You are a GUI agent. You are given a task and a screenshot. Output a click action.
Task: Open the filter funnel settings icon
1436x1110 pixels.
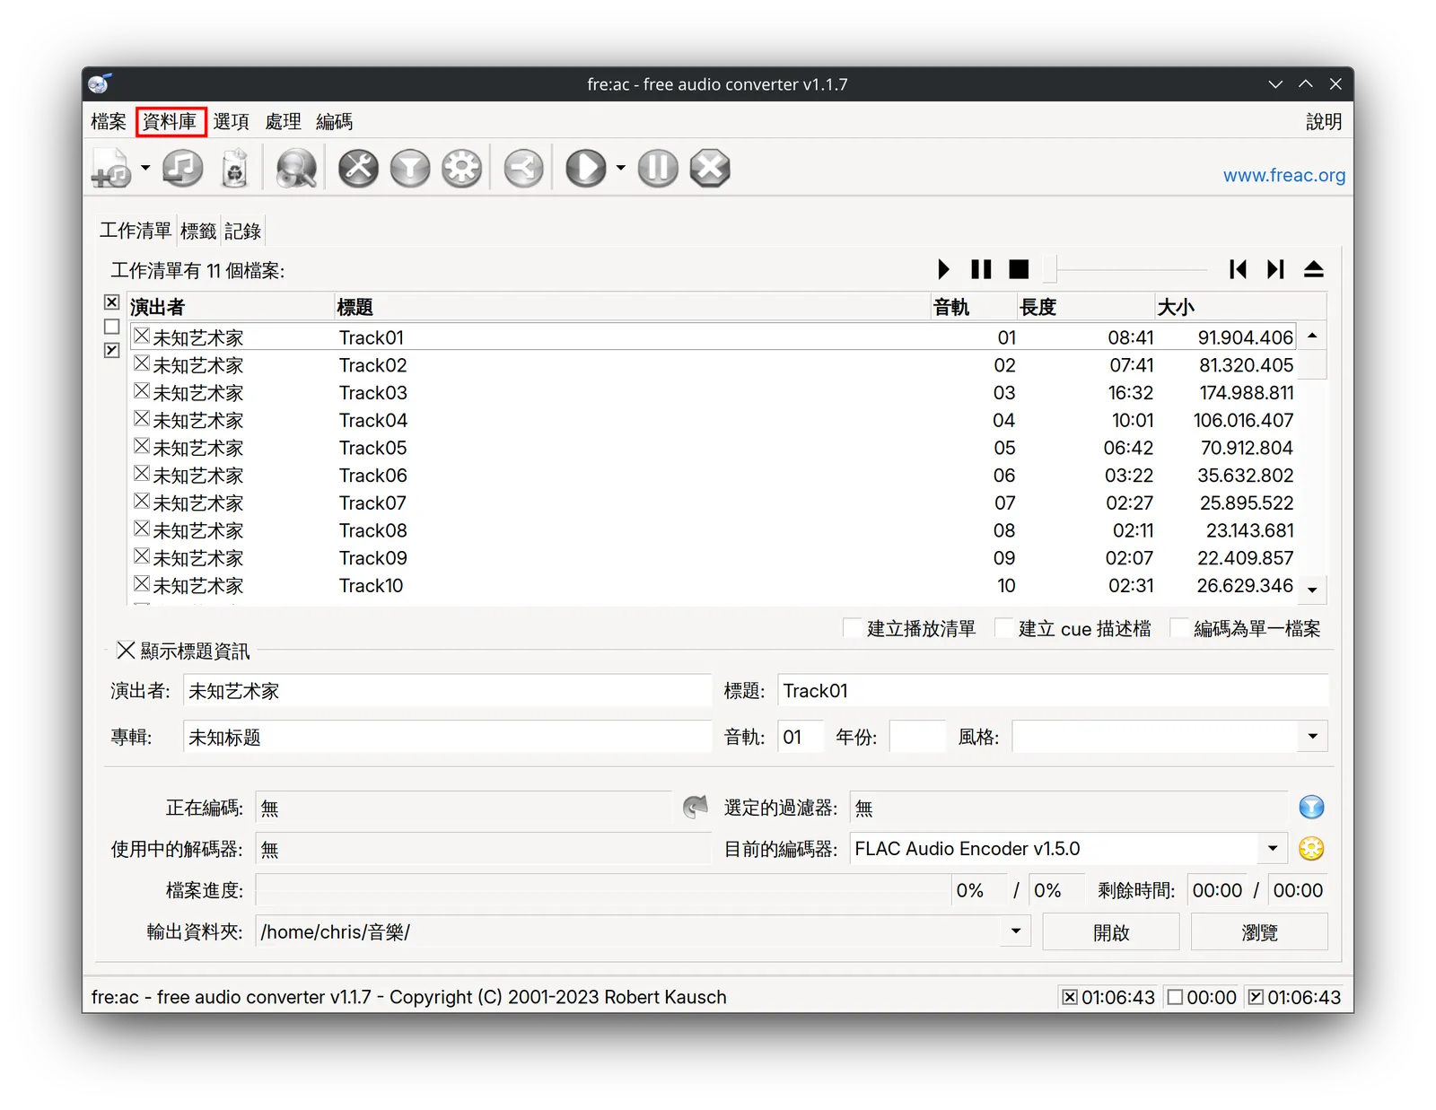pyautogui.click(x=410, y=169)
